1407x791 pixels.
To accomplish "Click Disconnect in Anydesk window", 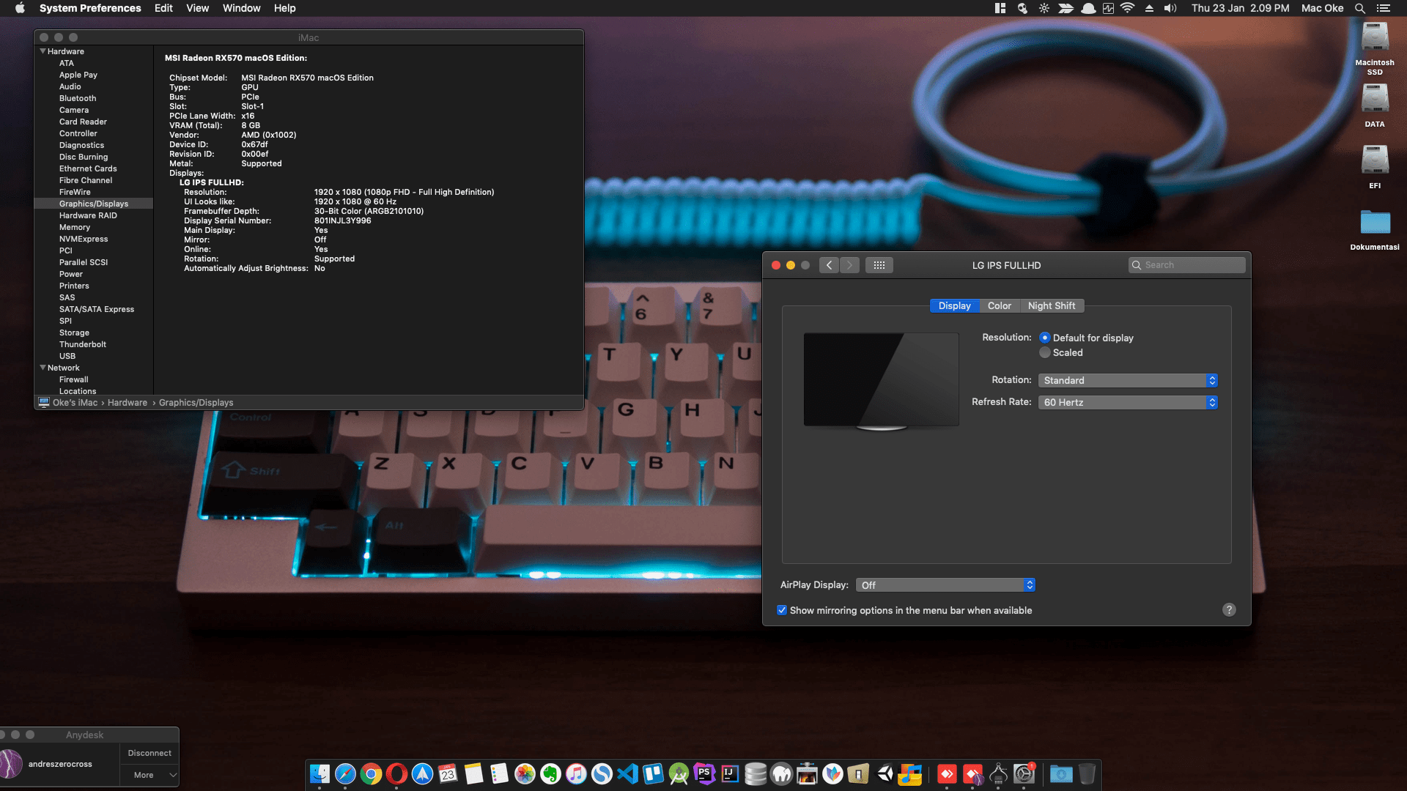I will click(x=149, y=753).
